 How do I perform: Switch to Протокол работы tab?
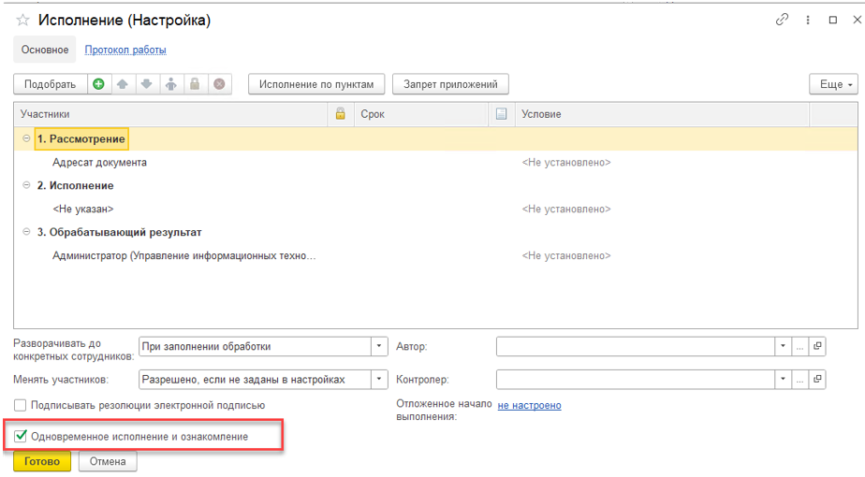pos(125,50)
